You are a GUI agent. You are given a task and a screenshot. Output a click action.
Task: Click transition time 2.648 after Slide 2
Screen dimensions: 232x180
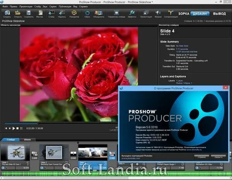tap(73, 158)
